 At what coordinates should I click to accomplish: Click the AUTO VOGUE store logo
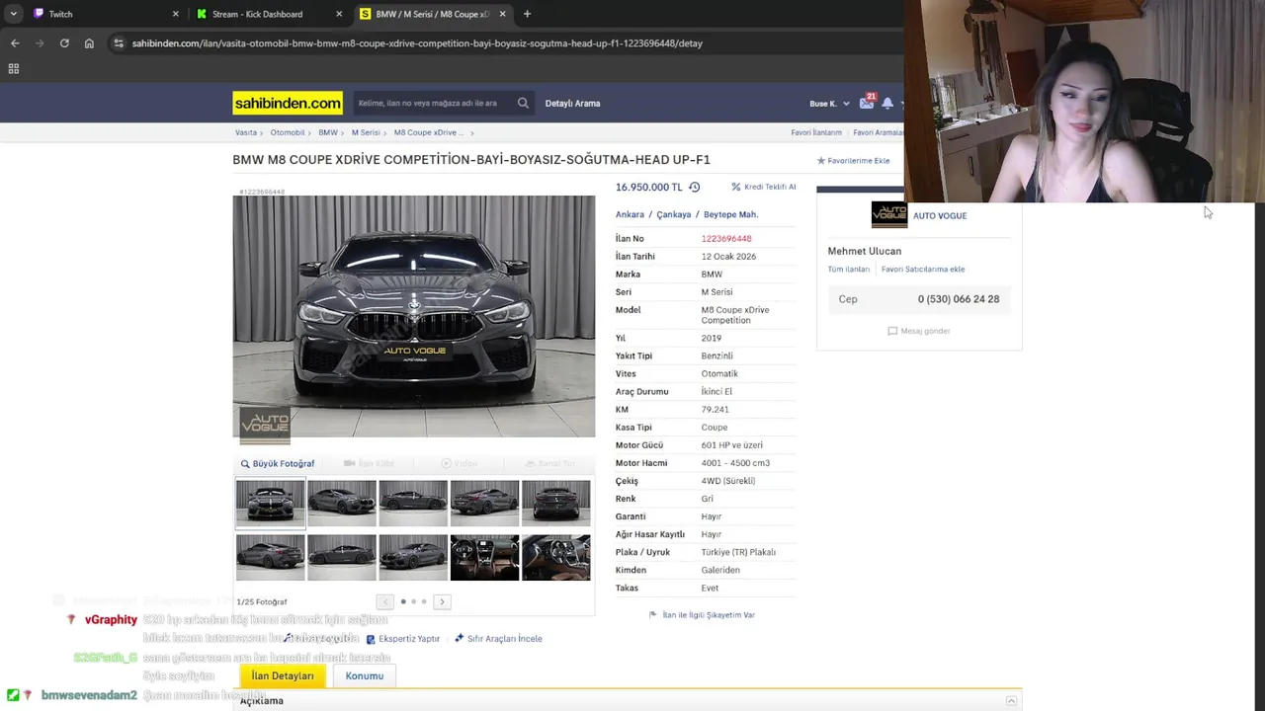click(x=888, y=214)
